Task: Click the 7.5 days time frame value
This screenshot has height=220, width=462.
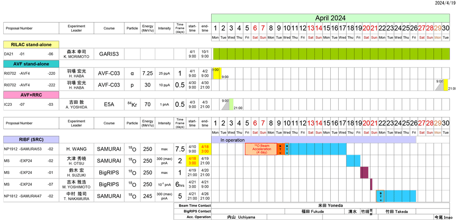Action: tap(180, 149)
